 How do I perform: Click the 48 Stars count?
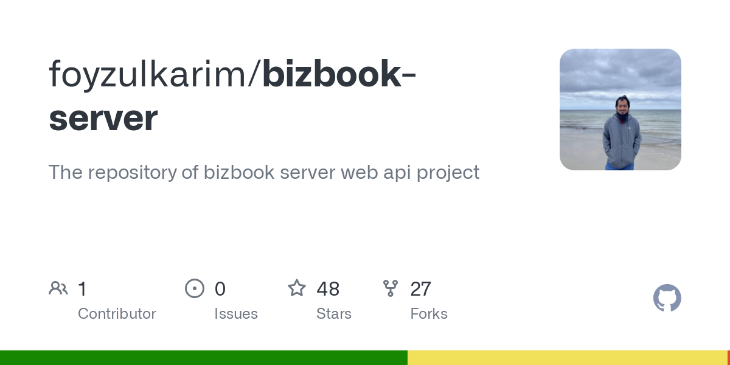[328, 289]
